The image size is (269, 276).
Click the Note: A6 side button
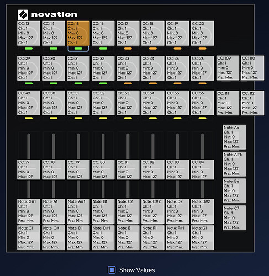click(234, 137)
